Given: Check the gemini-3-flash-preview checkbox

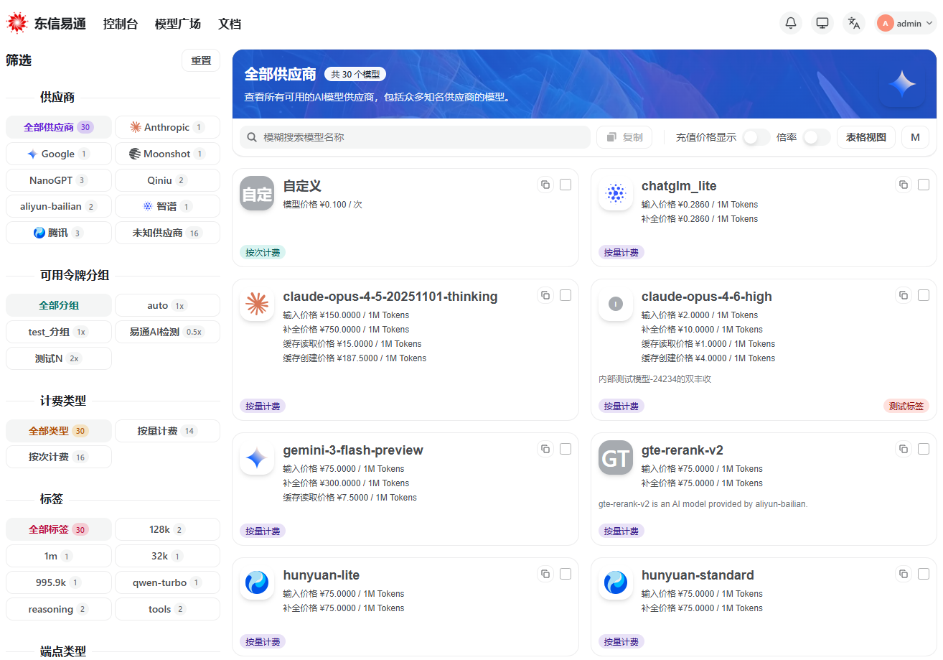Looking at the screenshot, I should tap(566, 449).
